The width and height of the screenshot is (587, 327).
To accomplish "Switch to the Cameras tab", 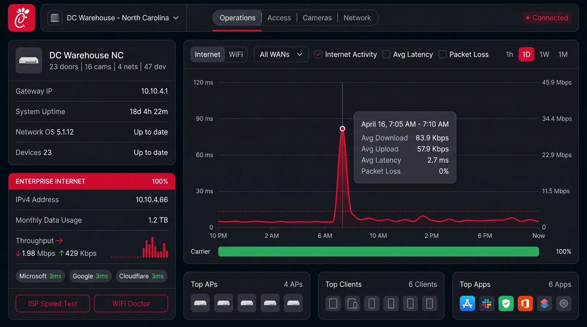I will (x=317, y=18).
